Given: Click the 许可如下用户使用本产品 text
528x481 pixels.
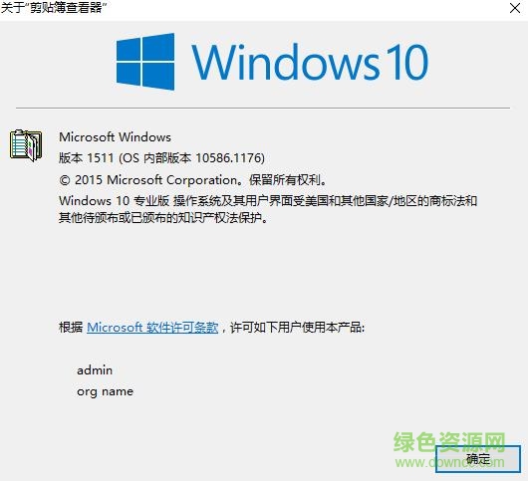Looking at the screenshot, I should pos(298,328).
